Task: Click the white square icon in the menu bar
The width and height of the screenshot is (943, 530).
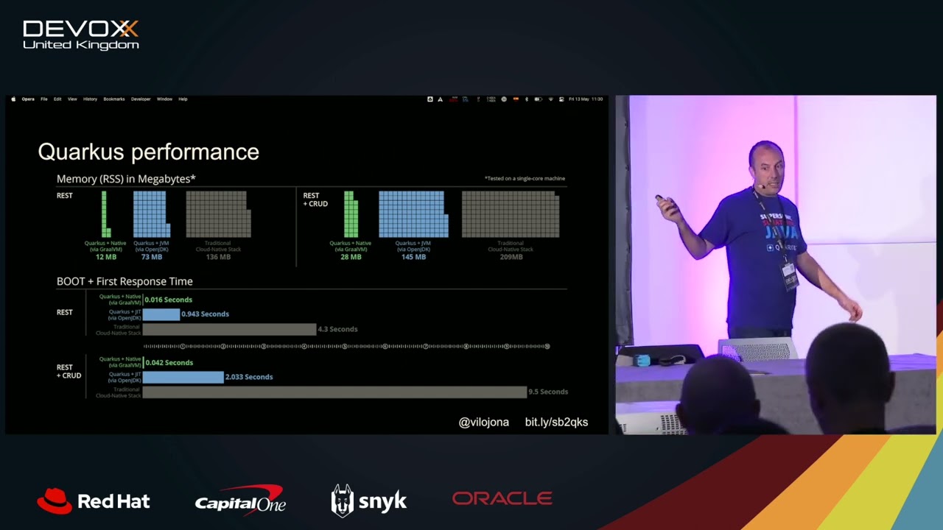Action: pyautogui.click(x=430, y=99)
